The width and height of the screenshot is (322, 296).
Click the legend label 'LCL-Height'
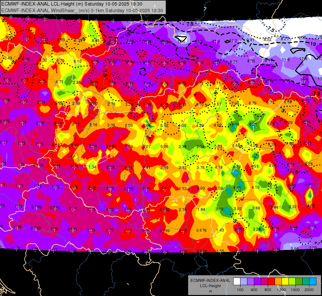[x=210, y=286]
